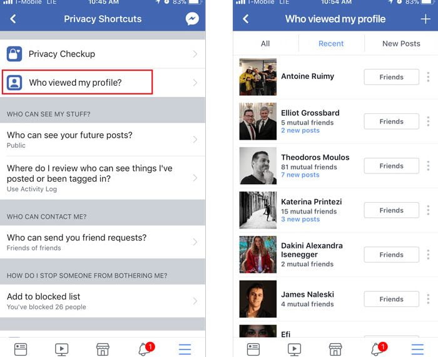This screenshot has height=357, width=438.
Task: Open chevron for review tagged posts row
Action: click(x=195, y=178)
